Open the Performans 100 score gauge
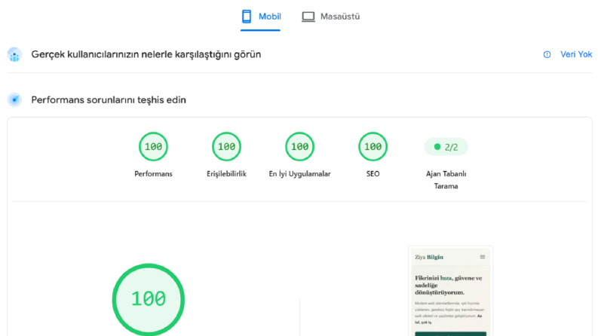 click(153, 147)
